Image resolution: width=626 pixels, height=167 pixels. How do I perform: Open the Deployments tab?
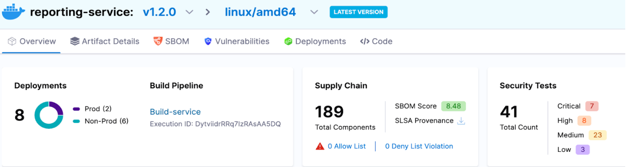click(x=315, y=41)
